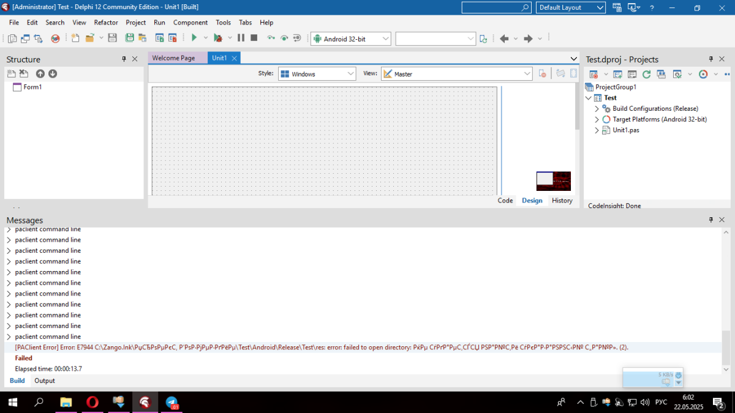Toggle the Structure panel pin
The width and height of the screenshot is (735, 413).
point(124,59)
